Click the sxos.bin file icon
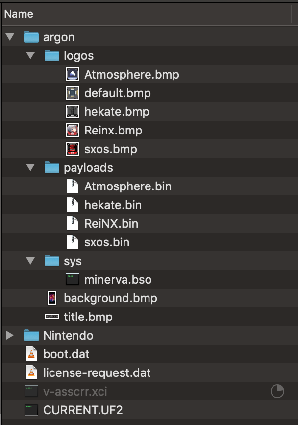 73,242
